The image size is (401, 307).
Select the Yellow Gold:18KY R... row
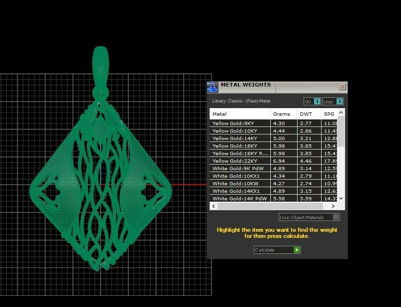coord(274,153)
